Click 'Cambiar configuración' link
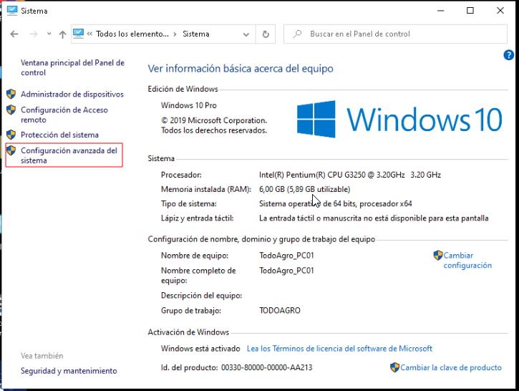 tap(467, 260)
